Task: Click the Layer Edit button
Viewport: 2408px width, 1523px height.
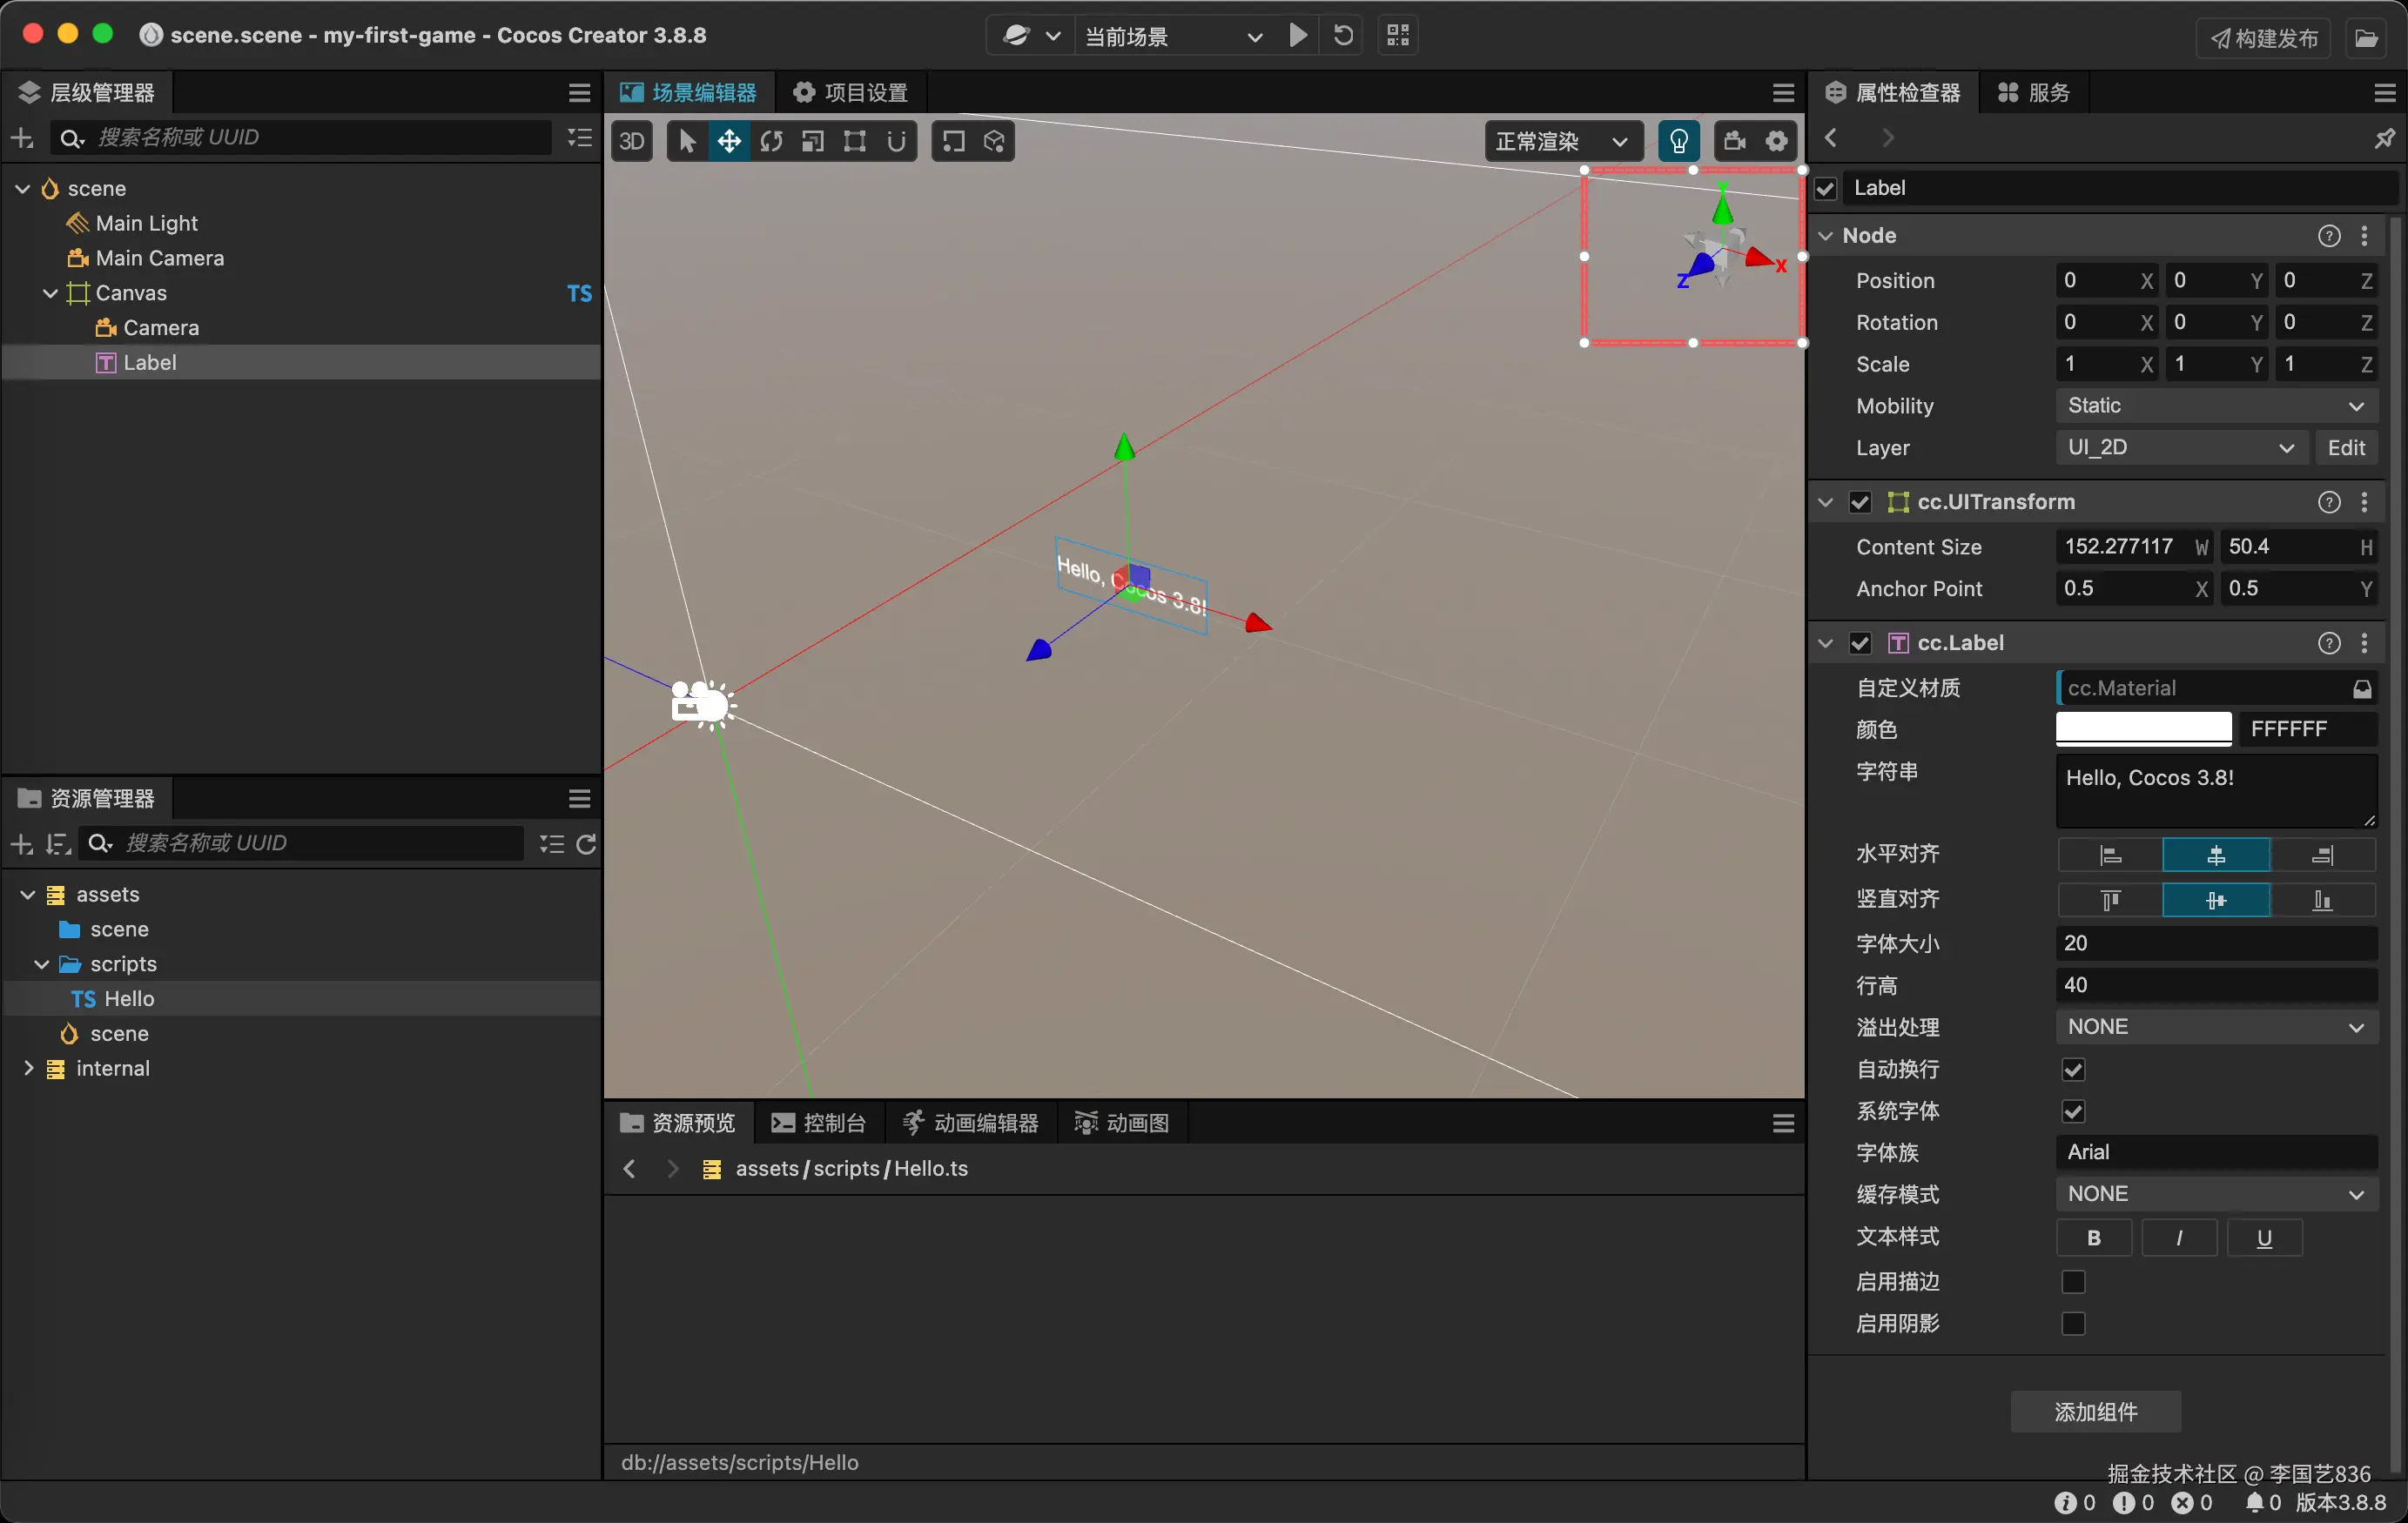Action: [x=2345, y=448]
